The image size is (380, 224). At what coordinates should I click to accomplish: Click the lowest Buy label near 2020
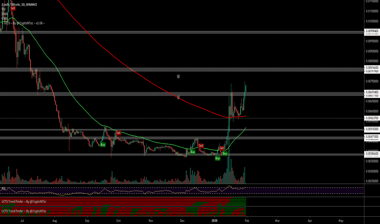pos(218,158)
